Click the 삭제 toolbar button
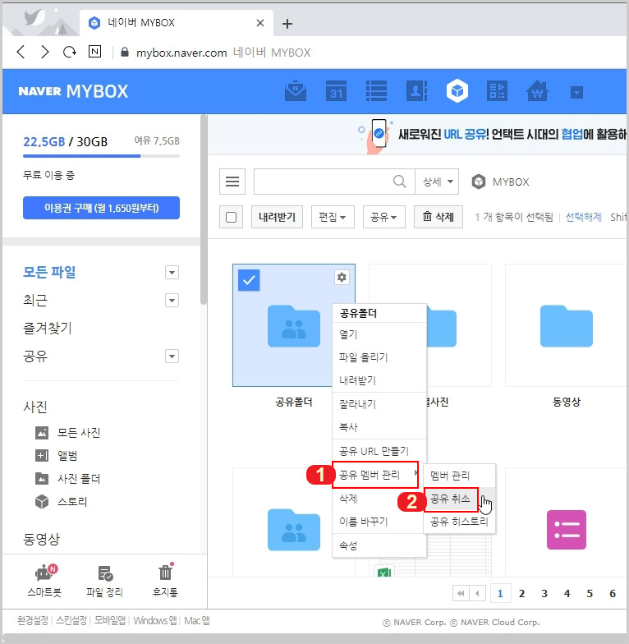 [x=438, y=217]
